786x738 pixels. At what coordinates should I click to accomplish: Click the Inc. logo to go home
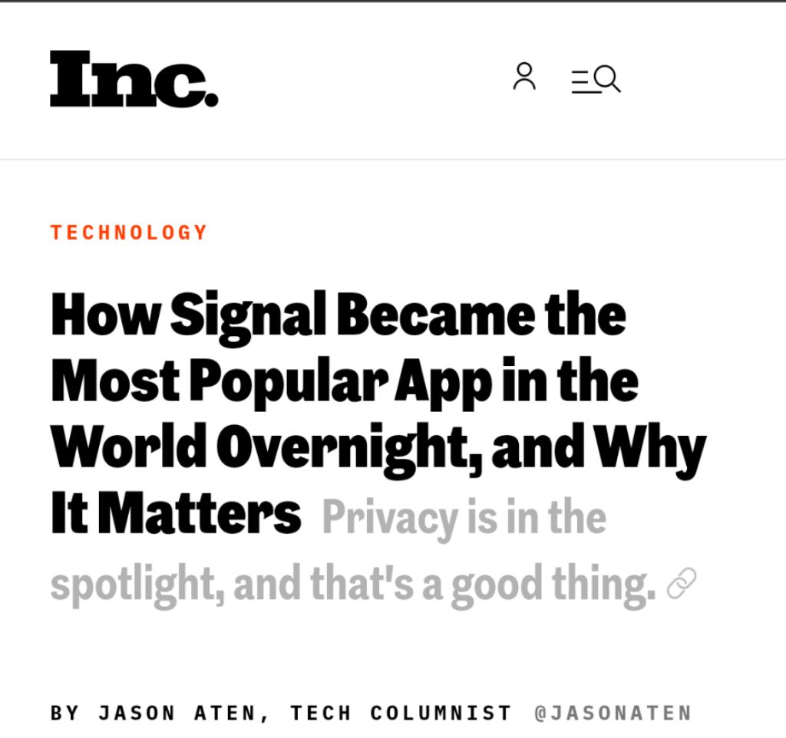pyautogui.click(x=134, y=79)
